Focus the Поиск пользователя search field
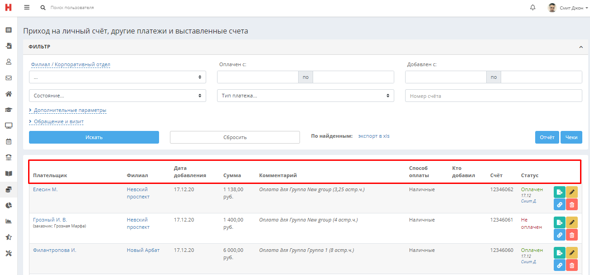The height and width of the screenshot is (275, 590). pyautogui.click(x=73, y=8)
